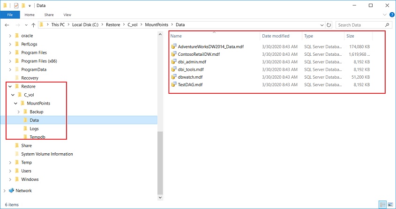Viewport: 396px width, 209px height.
Task: Click the navigation pane scrollbar thumb
Action: (x=160, y=163)
